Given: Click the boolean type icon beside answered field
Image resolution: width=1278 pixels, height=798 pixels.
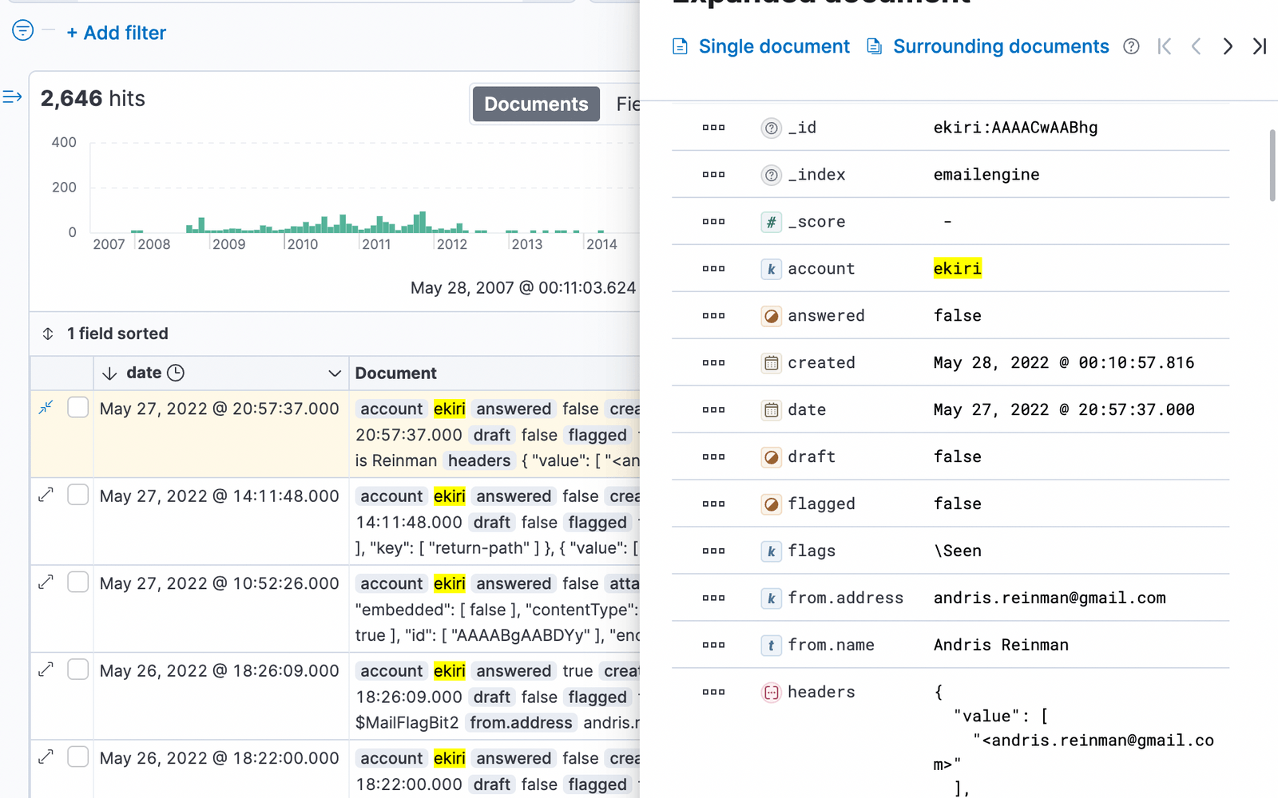Looking at the screenshot, I should (x=771, y=315).
